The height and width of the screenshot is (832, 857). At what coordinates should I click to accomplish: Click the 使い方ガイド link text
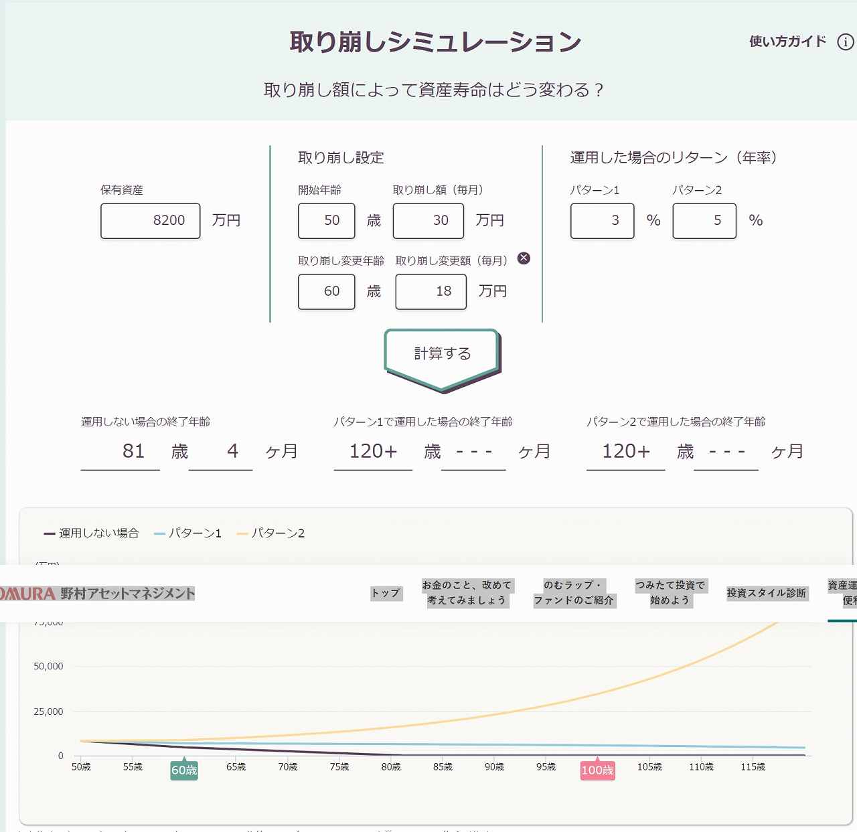[788, 41]
